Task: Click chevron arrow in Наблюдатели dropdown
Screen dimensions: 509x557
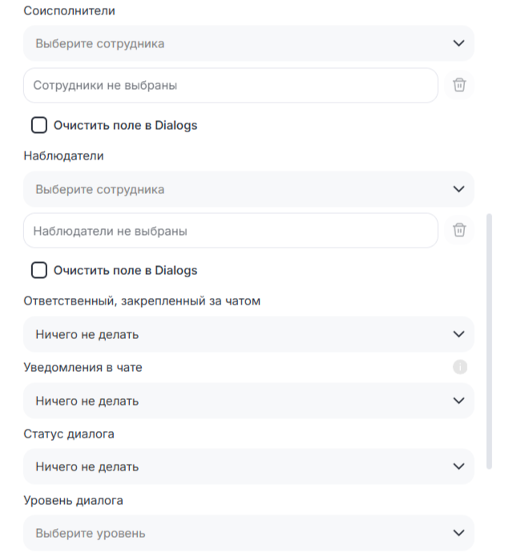Action: pyautogui.click(x=459, y=189)
